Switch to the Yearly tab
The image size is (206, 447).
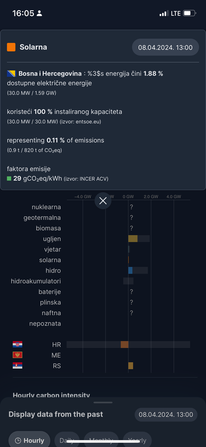pyautogui.click(x=137, y=439)
